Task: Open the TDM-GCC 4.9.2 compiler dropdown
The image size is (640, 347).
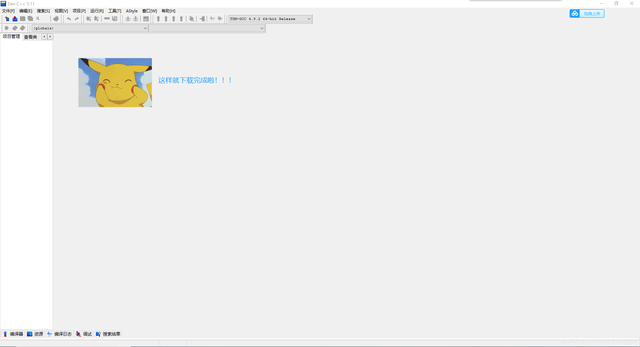Action: (270, 19)
